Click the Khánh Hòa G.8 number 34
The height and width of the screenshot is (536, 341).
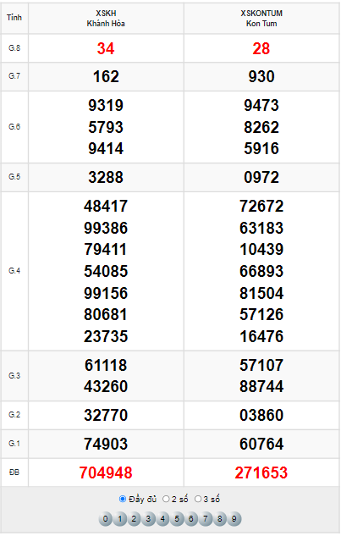click(x=106, y=48)
